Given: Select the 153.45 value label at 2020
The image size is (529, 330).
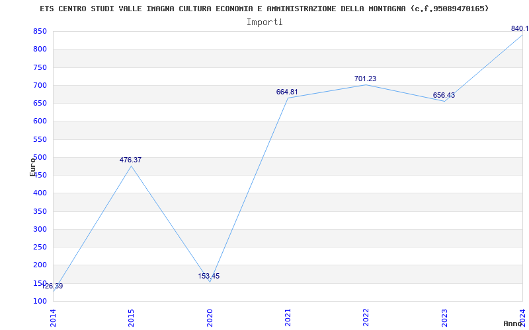Looking at the screenshot, I should [x=209, y=276].
